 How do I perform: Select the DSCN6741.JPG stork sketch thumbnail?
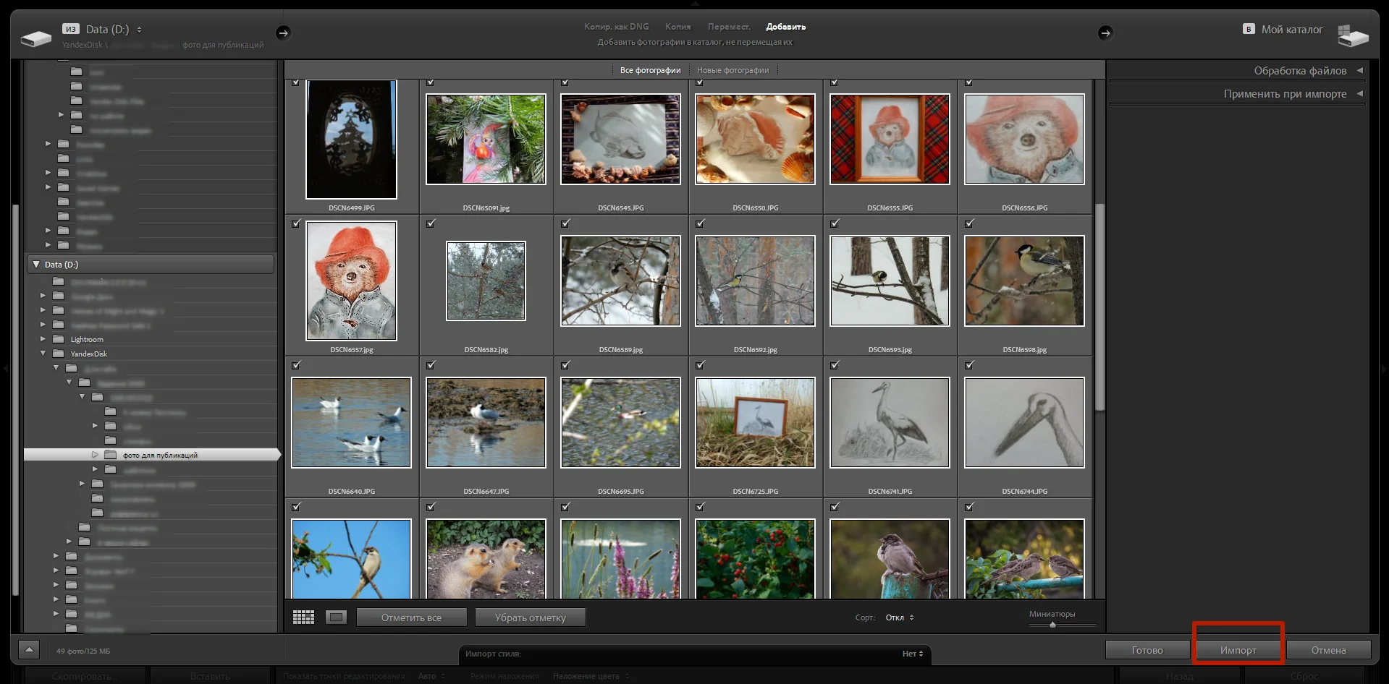pos(890,423)
